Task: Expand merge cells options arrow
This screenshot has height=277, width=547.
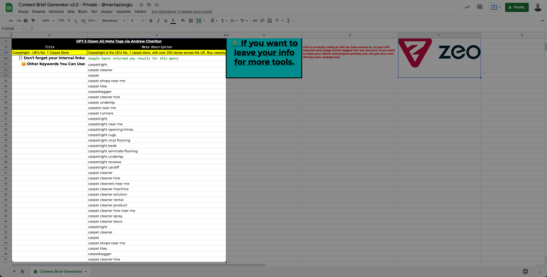Action: click(204, 21)
